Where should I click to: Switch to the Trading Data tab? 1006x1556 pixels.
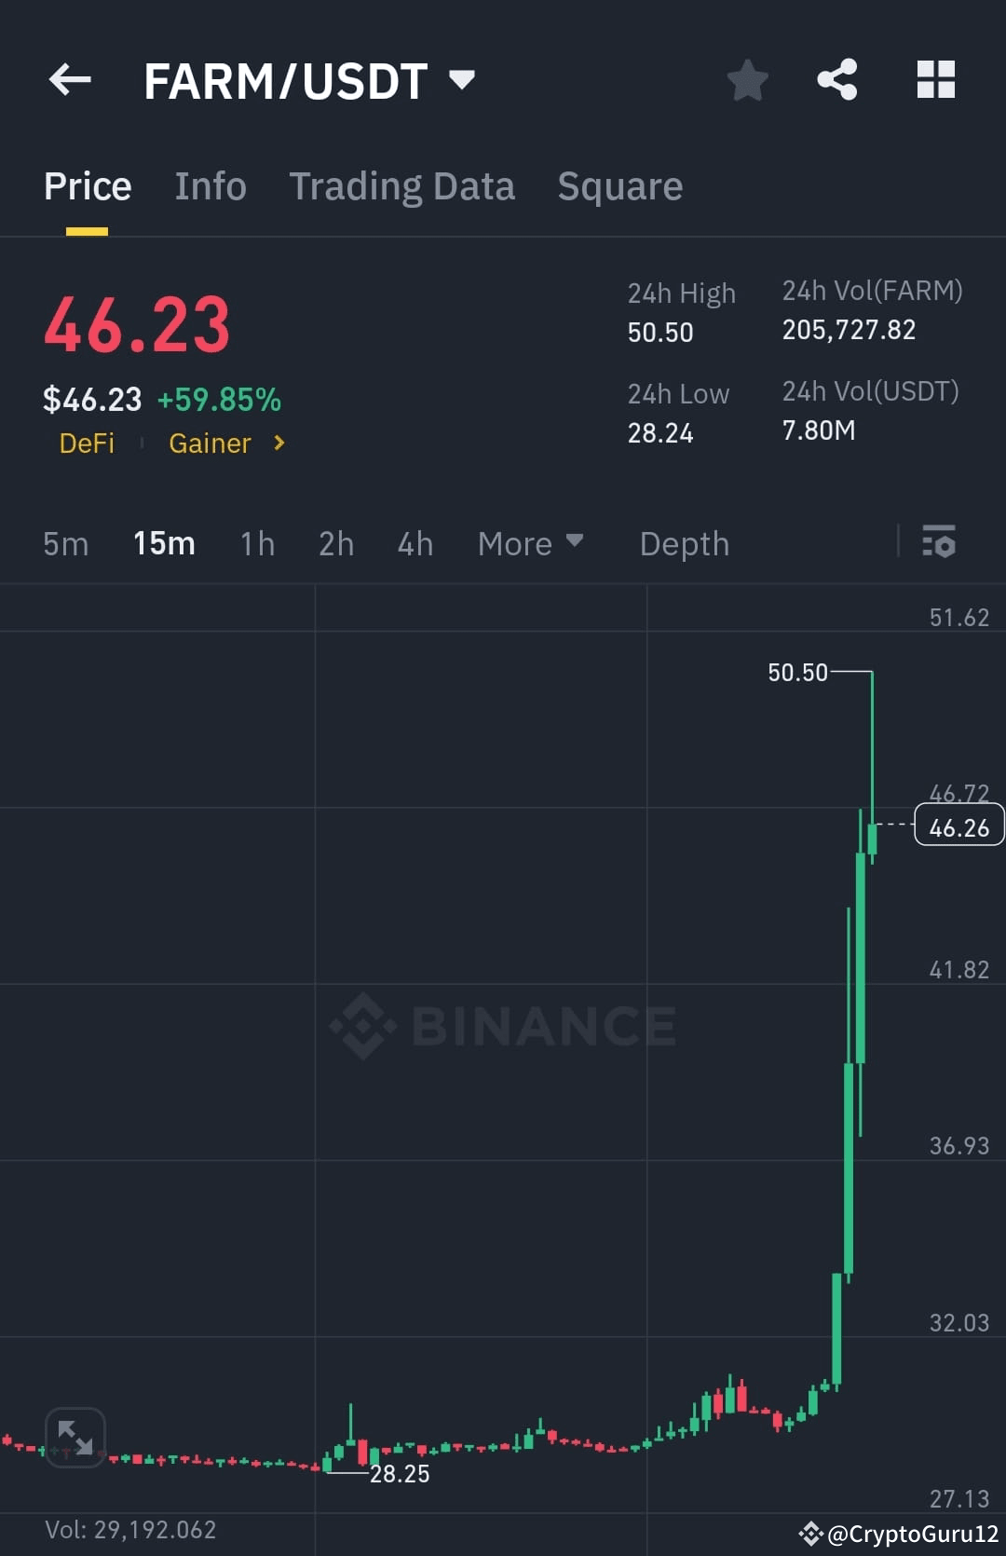coord(402,185)
